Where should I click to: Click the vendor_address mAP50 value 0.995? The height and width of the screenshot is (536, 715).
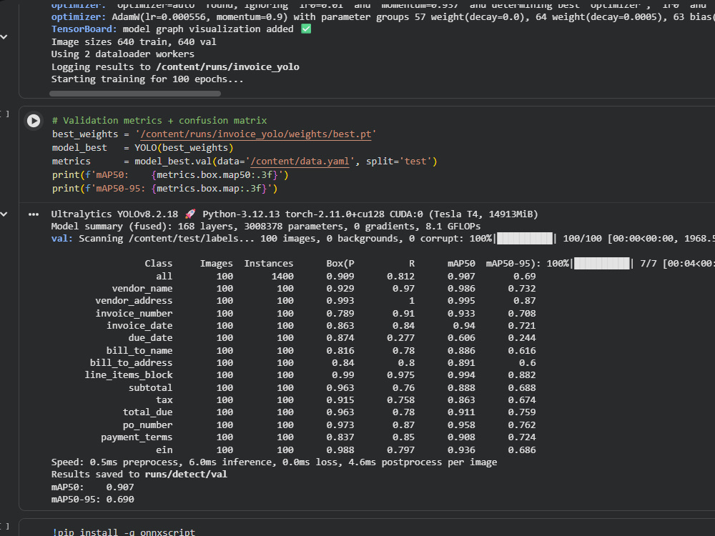tap(461, 301)
